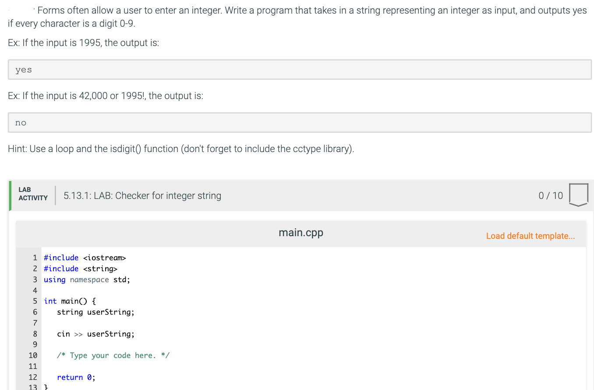Click the cin >> userString line
This screenshot has height=390, width=594.
point(95,334)
